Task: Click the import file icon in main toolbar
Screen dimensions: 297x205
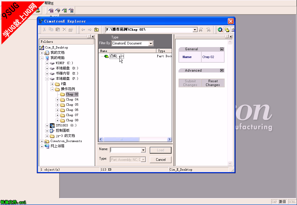Action: pyautogui.click(x=38, y=10)
